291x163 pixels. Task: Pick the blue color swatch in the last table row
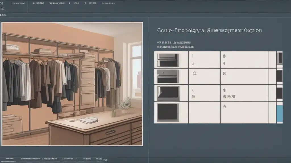pos(279,113)
